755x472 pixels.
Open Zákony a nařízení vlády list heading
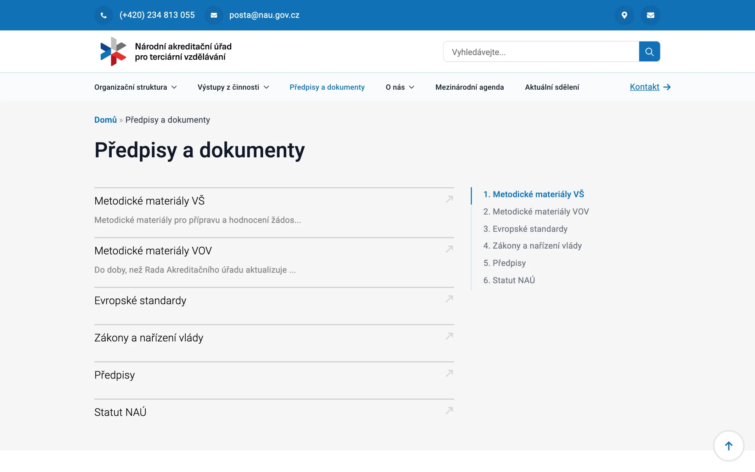tap(149, 338)
